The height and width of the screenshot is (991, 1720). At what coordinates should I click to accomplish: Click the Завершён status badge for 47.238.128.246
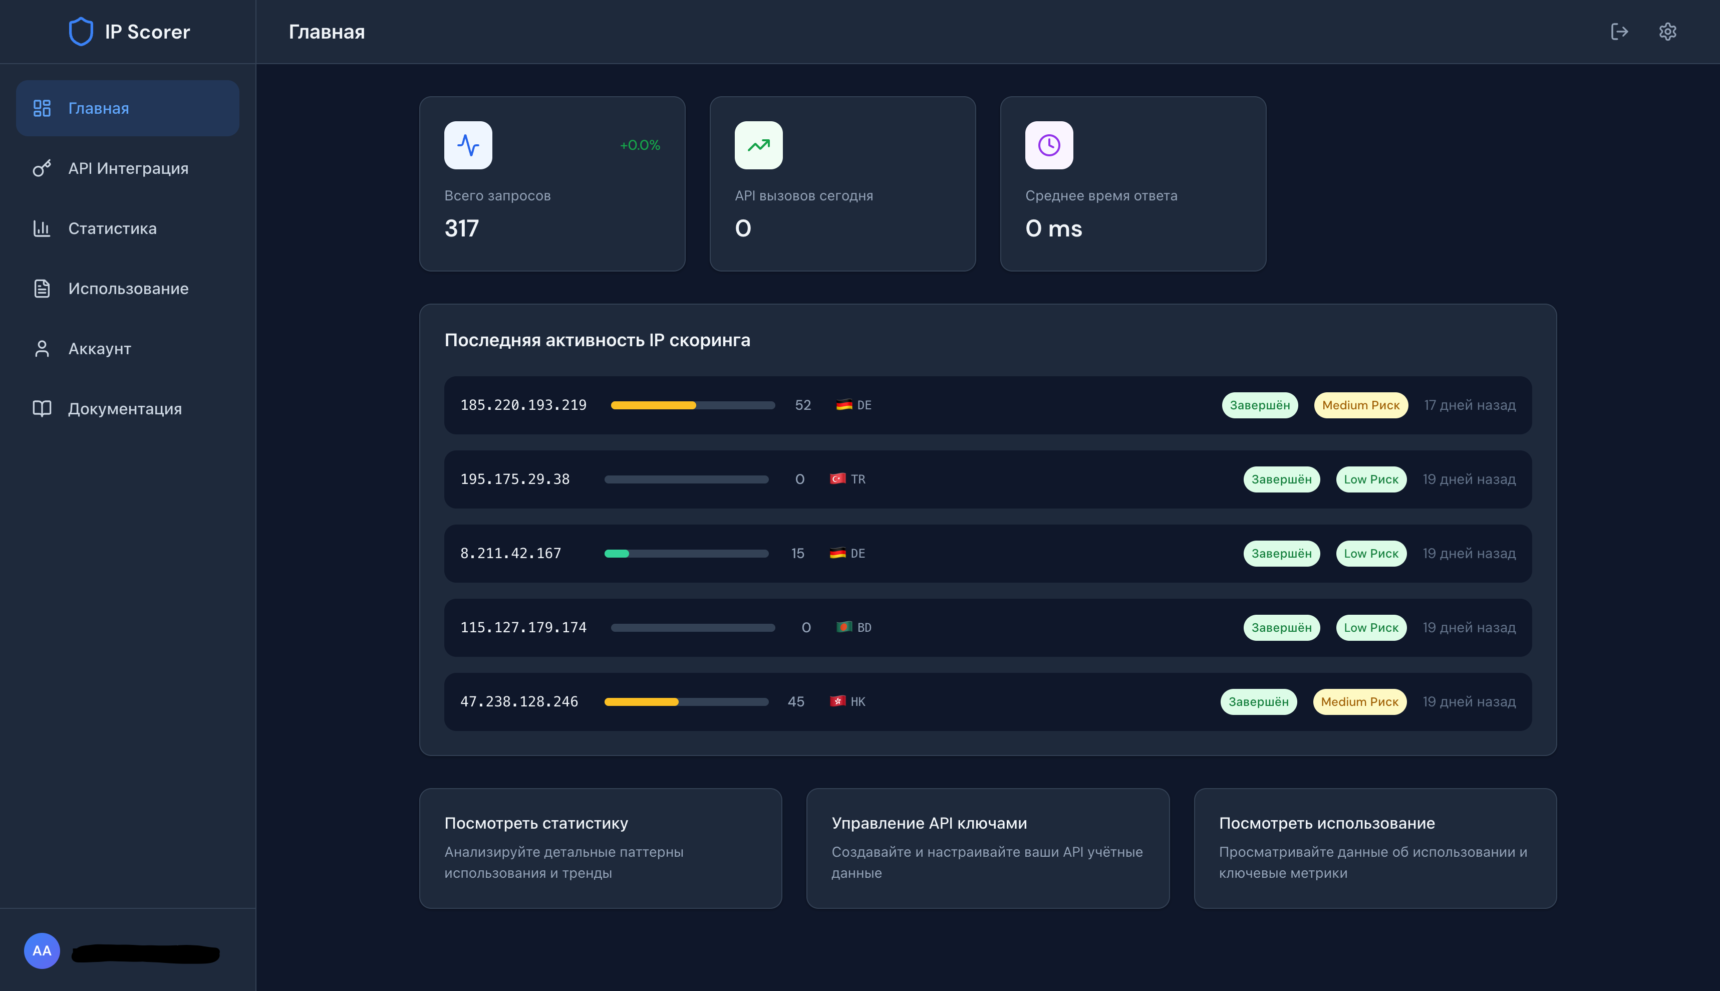pyautogui.click(x=1259, y=702)
